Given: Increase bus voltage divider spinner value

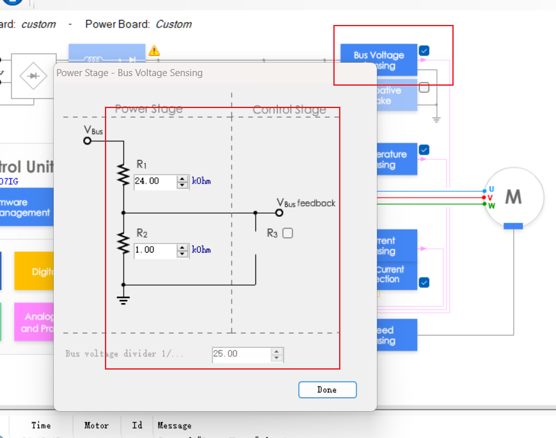Looking at the screenshot, I should tap(276, 350).
